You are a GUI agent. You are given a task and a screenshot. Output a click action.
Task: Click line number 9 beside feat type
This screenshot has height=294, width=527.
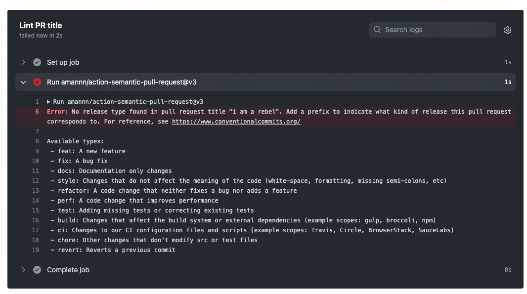37,151
